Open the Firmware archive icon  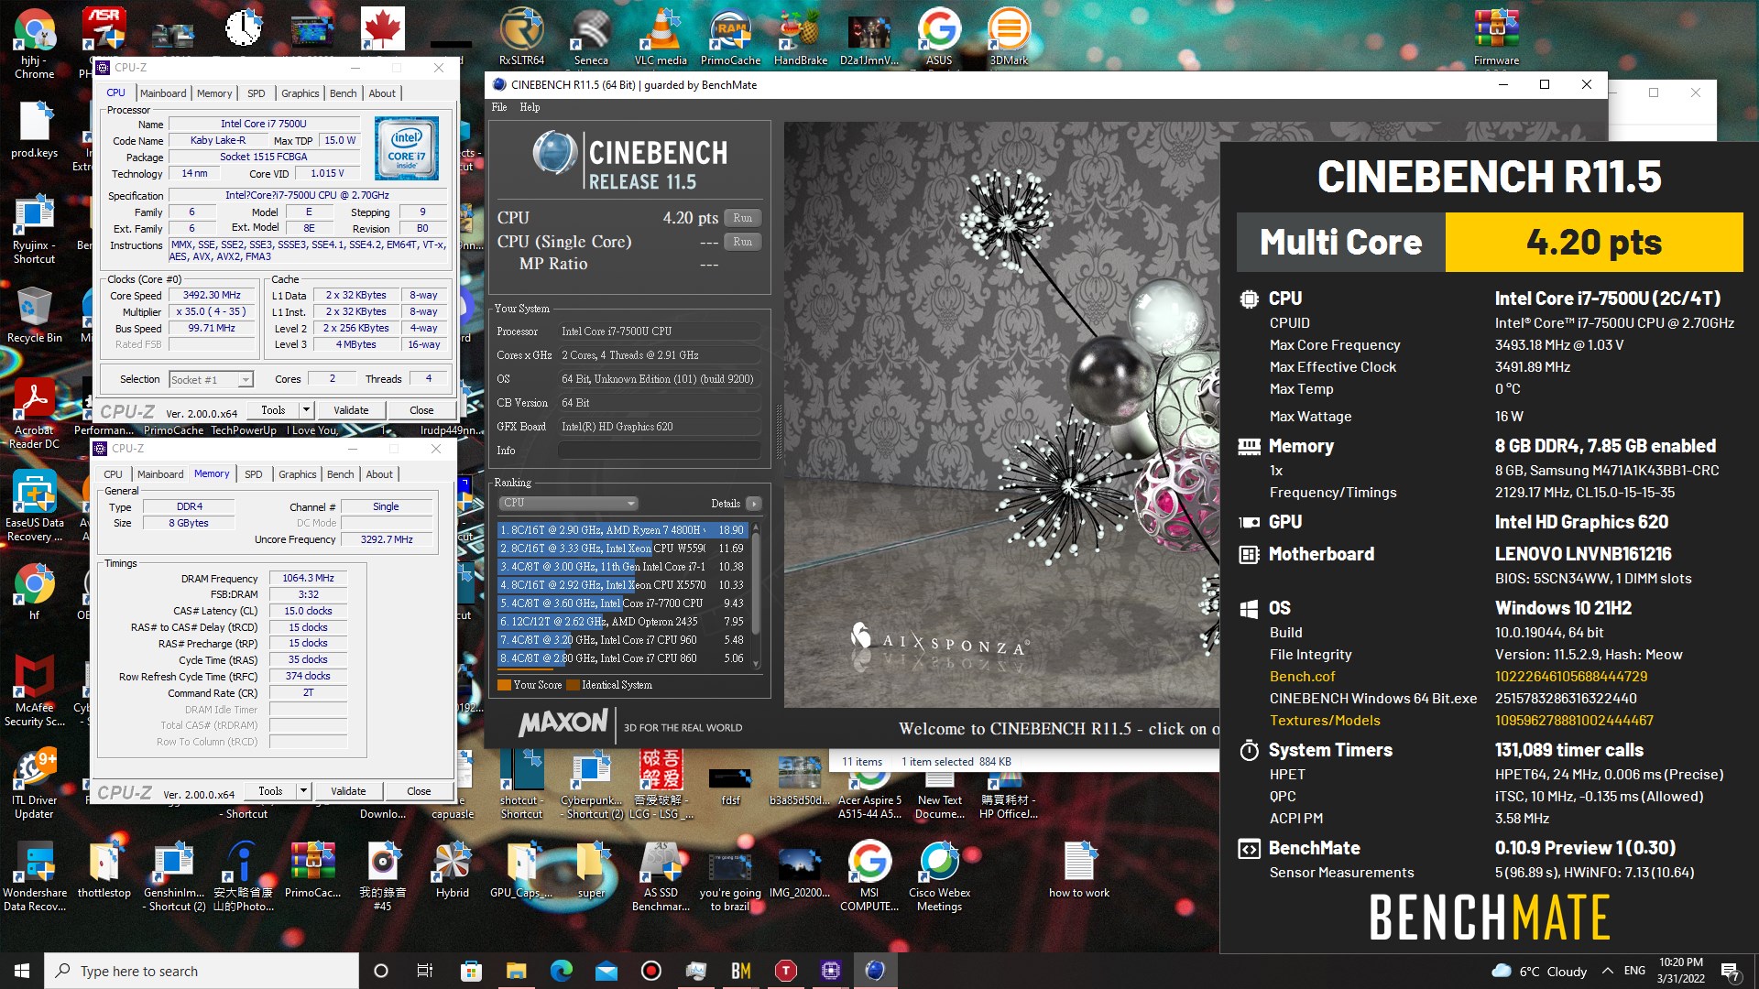pyautogui.click(x=1496, y=37)
